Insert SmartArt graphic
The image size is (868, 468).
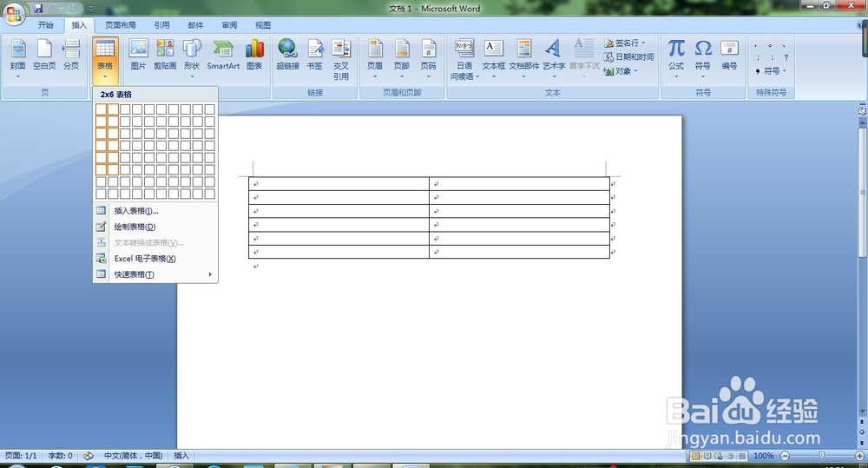[x=223, y=56]
